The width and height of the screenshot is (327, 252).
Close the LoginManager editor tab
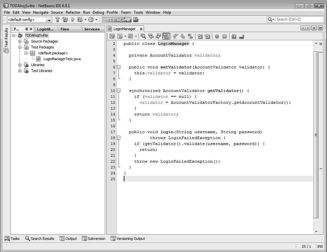click(141, 29)
